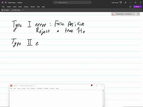Minimize the OneNote window
The image size is (143, 107).
click(130, 2)
